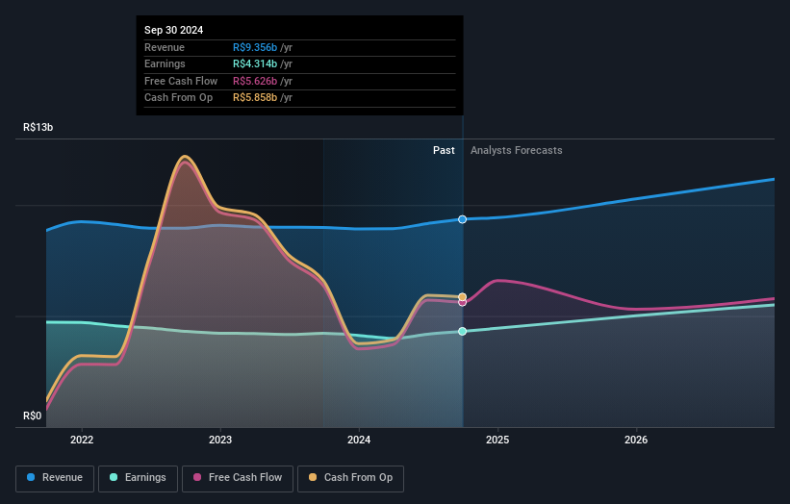Click the teal Earnings data point marker

click(463, 331)
